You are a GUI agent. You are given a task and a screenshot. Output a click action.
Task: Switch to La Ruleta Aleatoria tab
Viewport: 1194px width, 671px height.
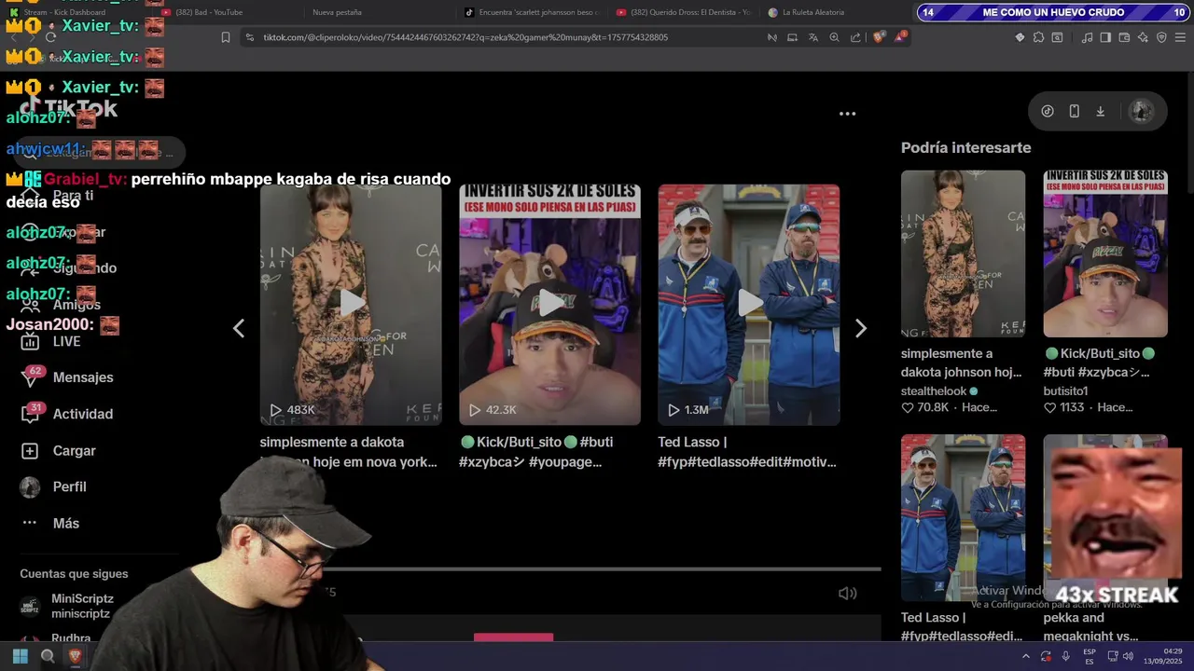(x=835, y=12)
